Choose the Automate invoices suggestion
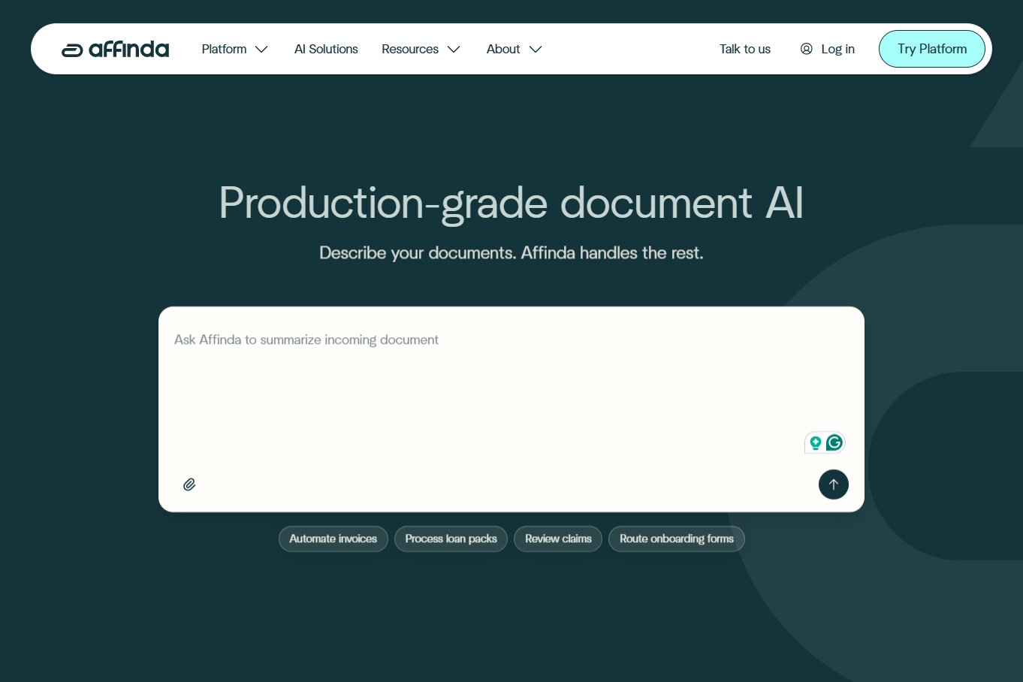Image resolution: width=1023 pixels, height=682 pixels. pyautogui.click(x=333, y=539)
